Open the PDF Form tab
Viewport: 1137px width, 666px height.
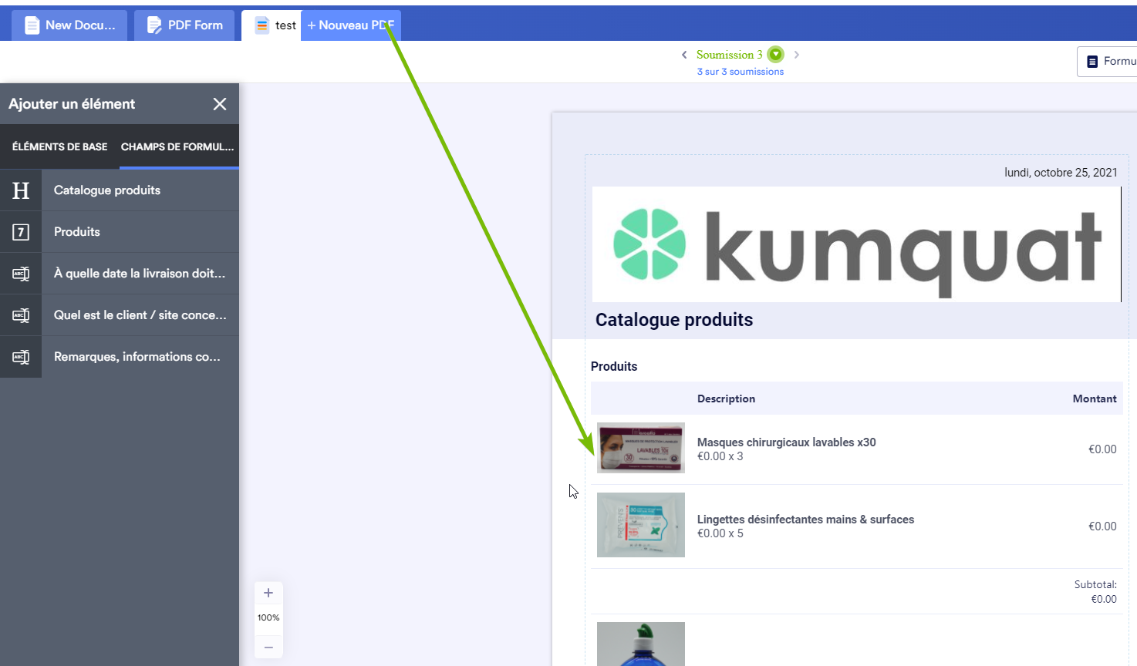coord(184,25)
